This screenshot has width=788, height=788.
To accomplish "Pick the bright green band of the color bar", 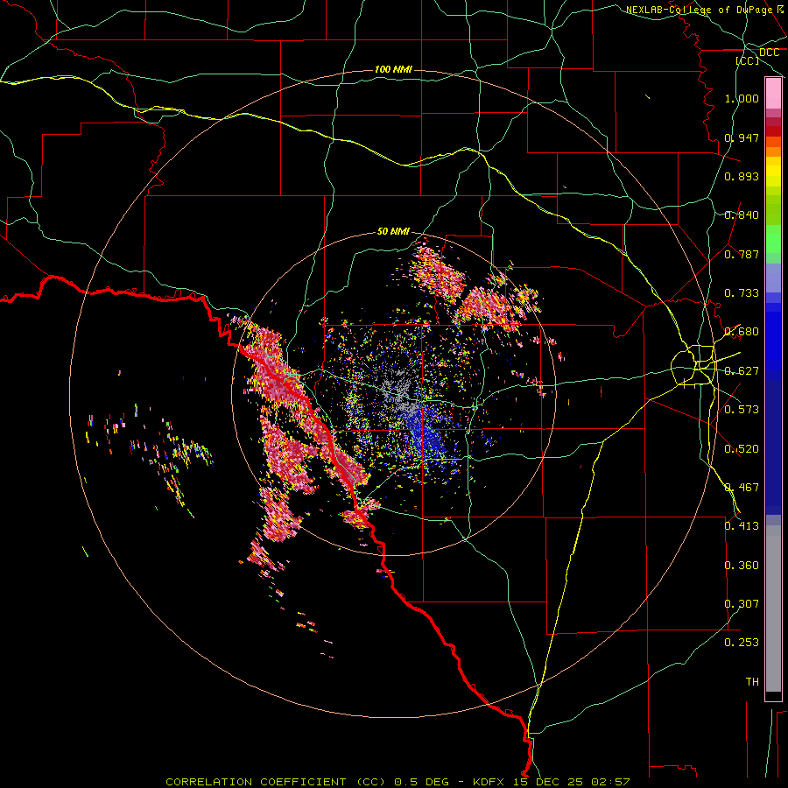I will point(773,239).
